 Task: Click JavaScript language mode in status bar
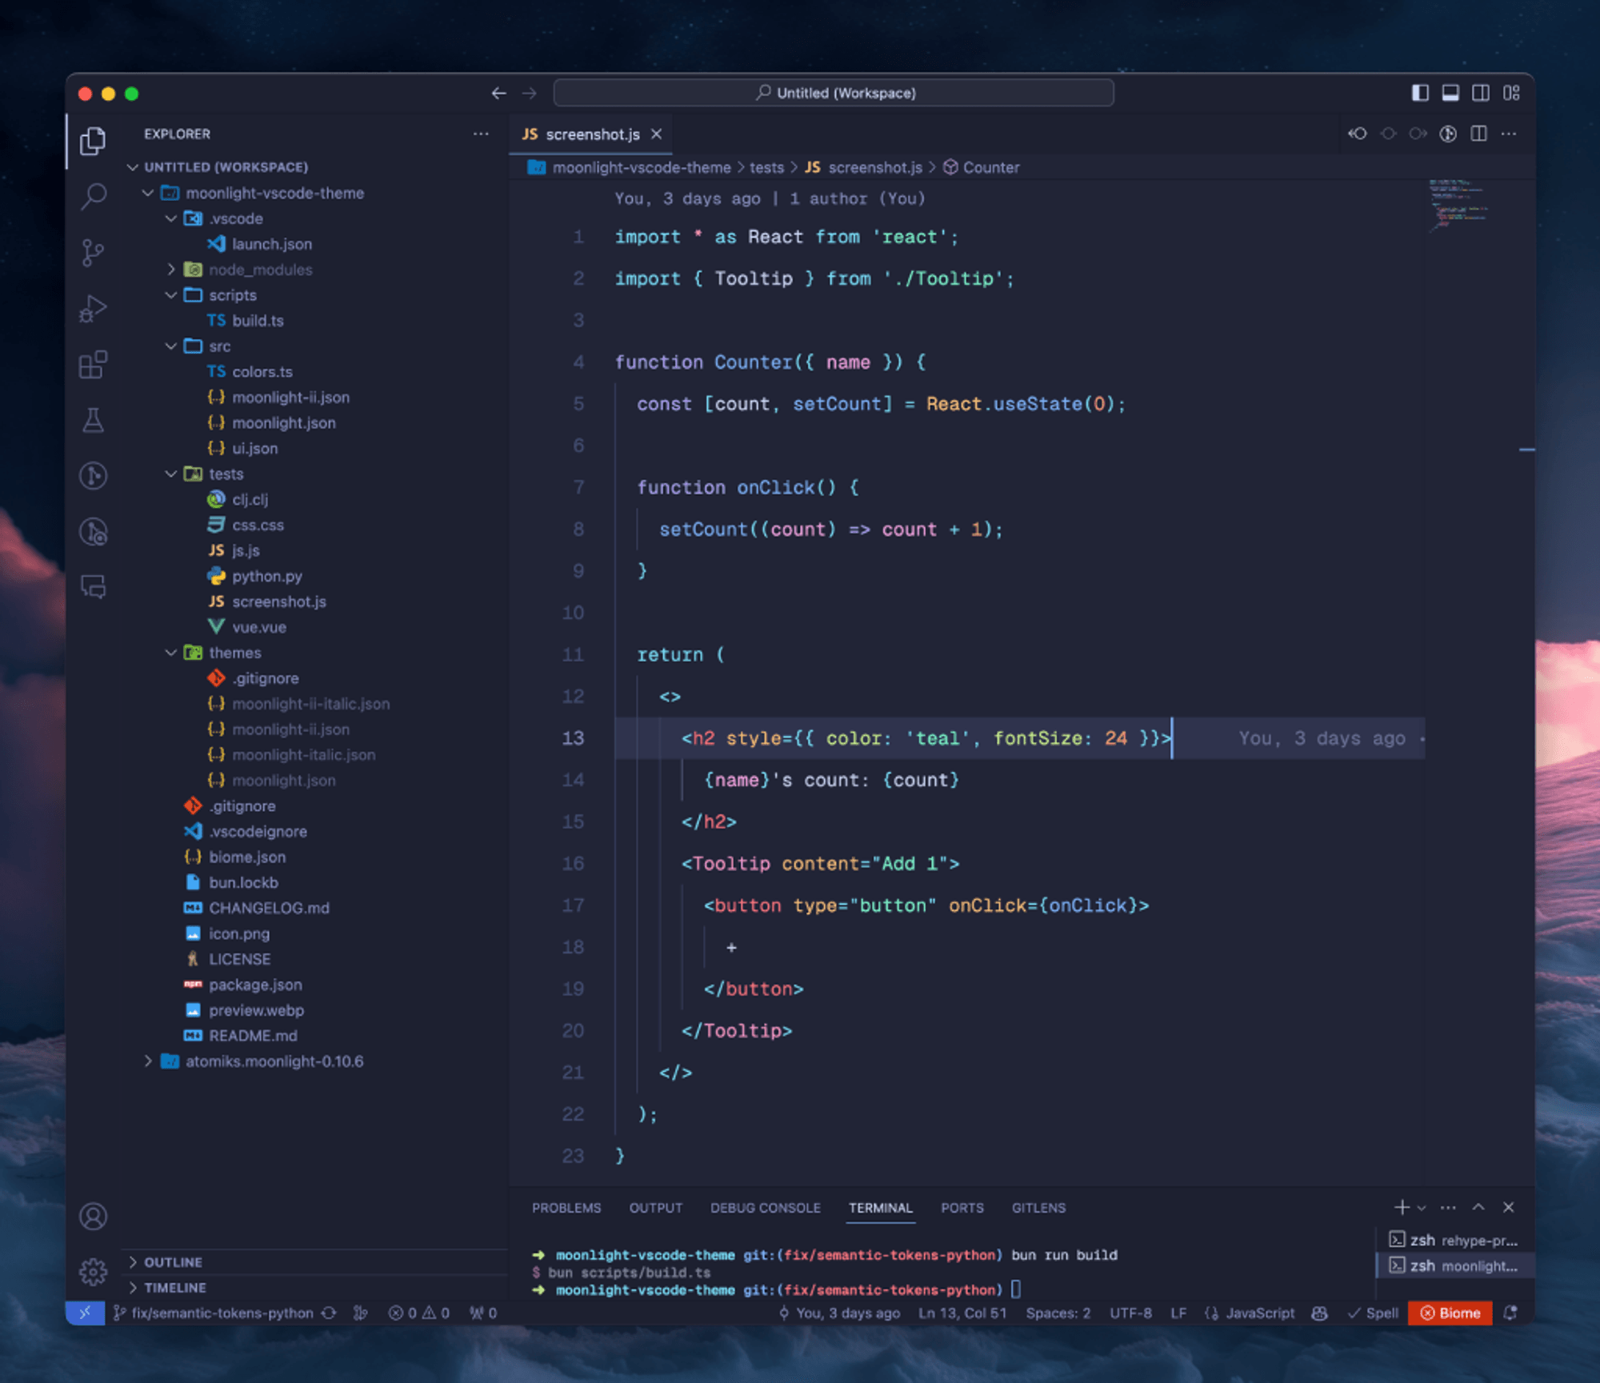point(1259,1313)
